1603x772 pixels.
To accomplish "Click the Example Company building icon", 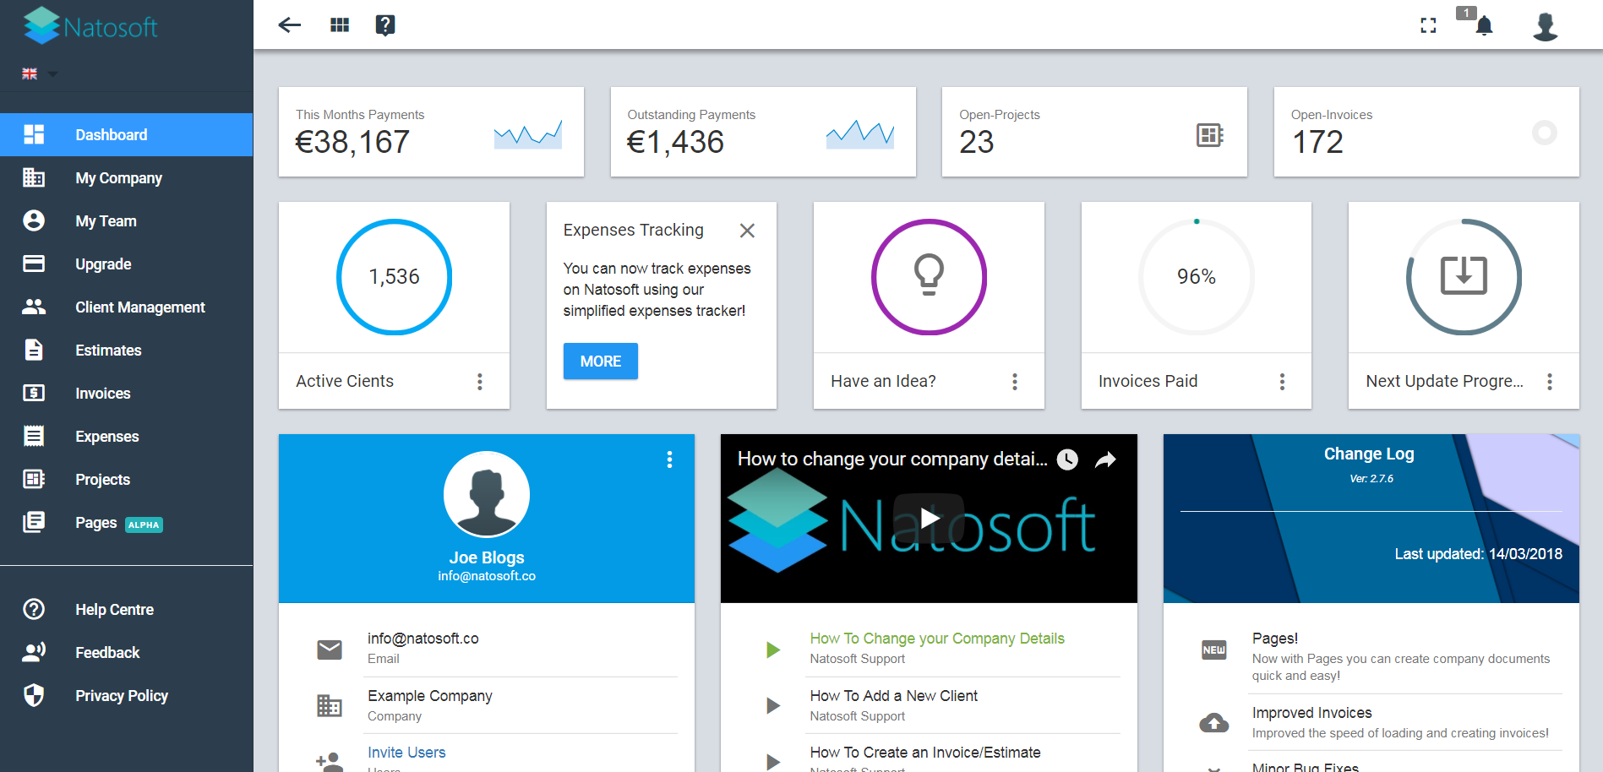I will (x=330, y=705).
